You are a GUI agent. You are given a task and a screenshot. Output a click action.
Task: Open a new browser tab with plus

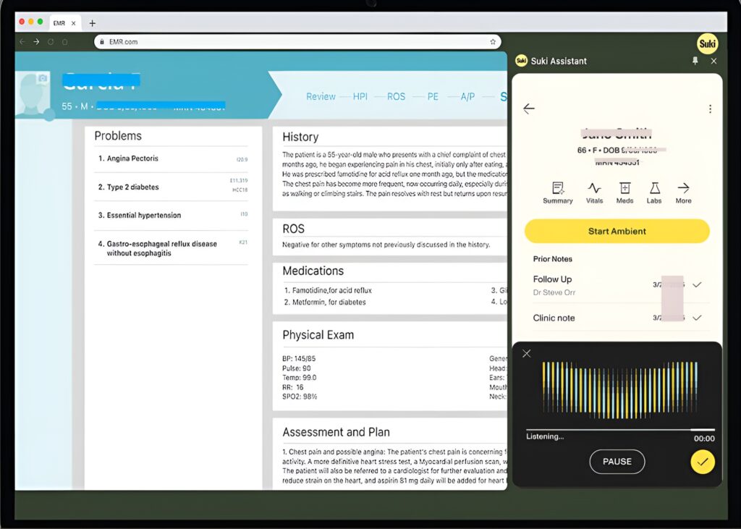92,23
